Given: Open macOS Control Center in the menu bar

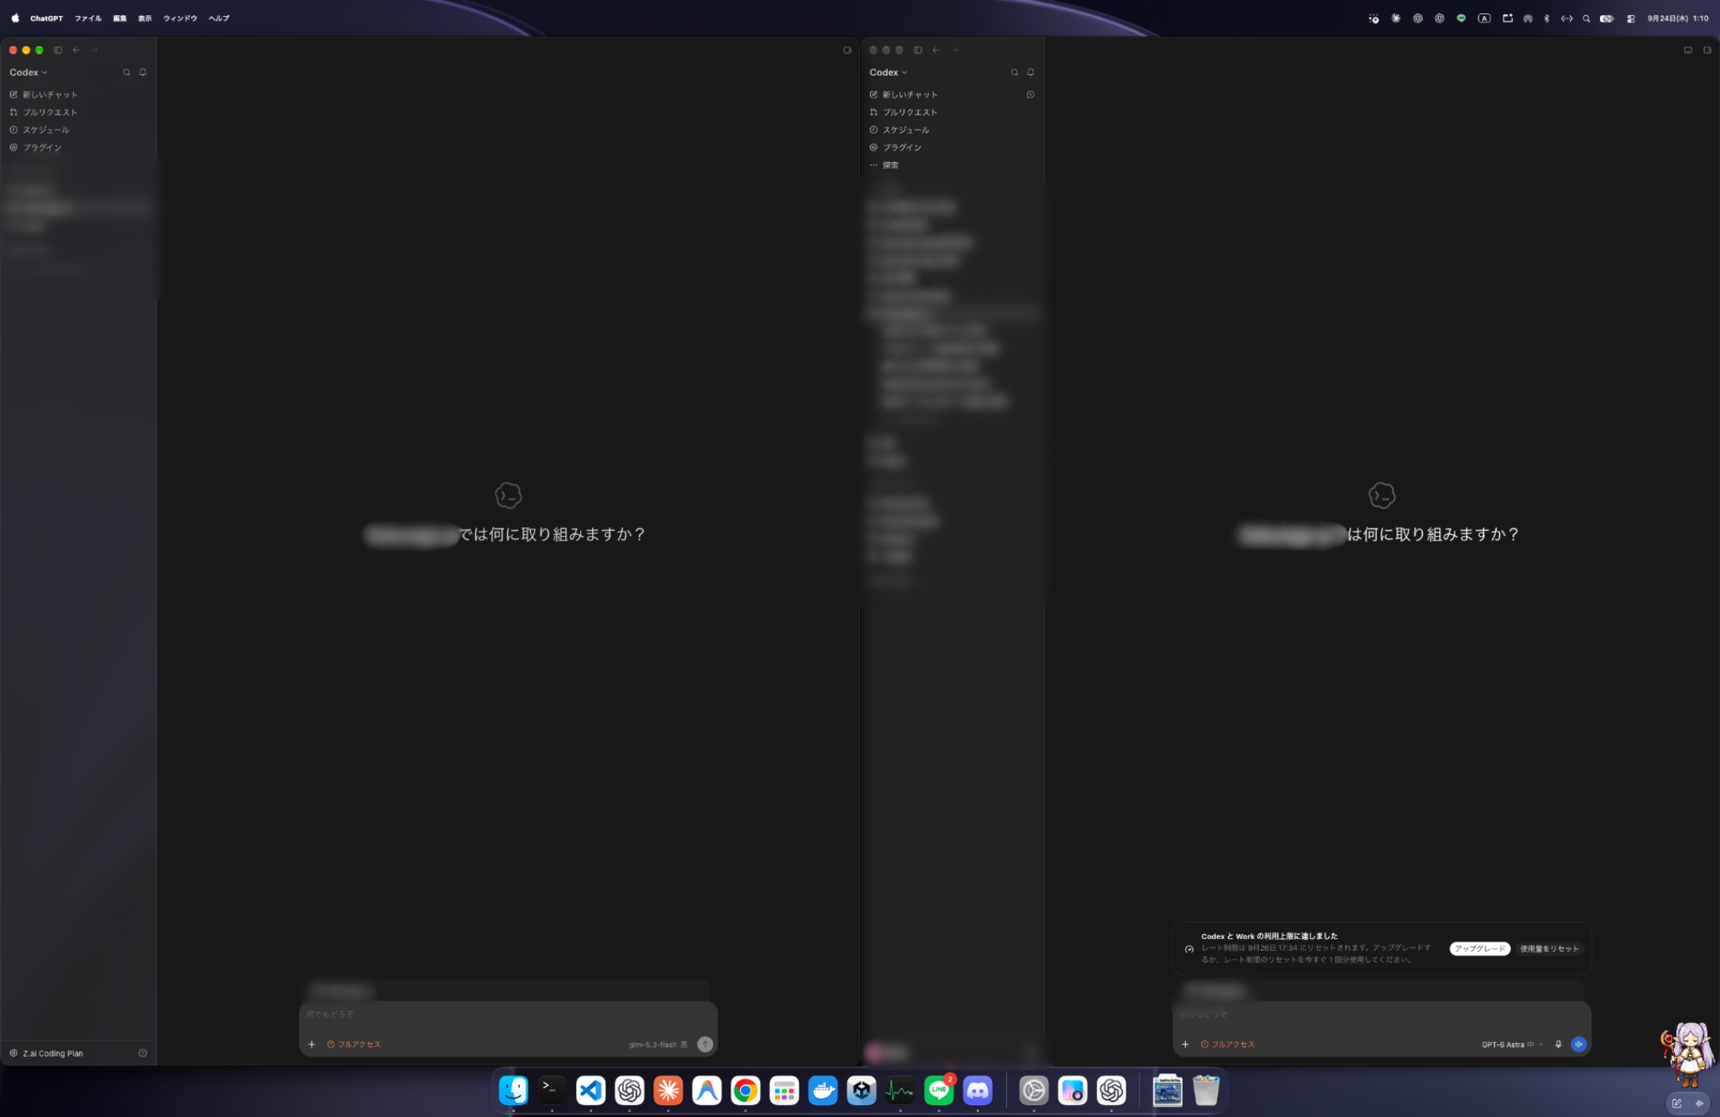Looking at the screenshot, I should tap(1631, 18).
